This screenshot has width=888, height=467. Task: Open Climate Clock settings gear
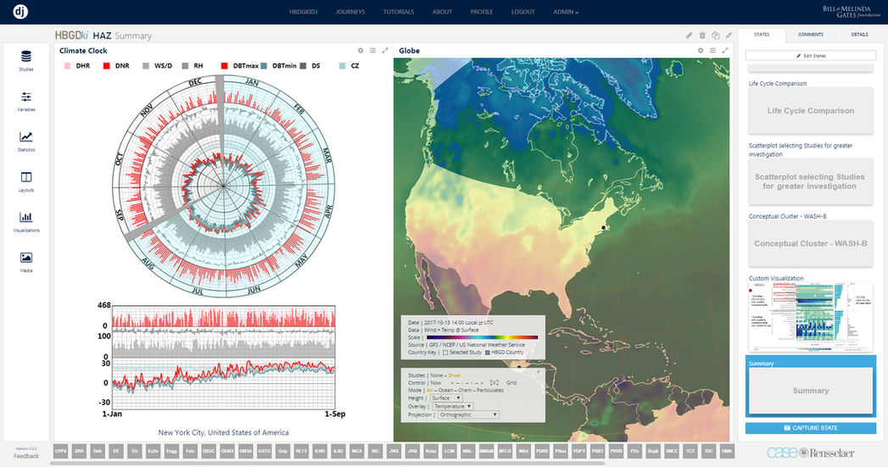pos(360,50)
